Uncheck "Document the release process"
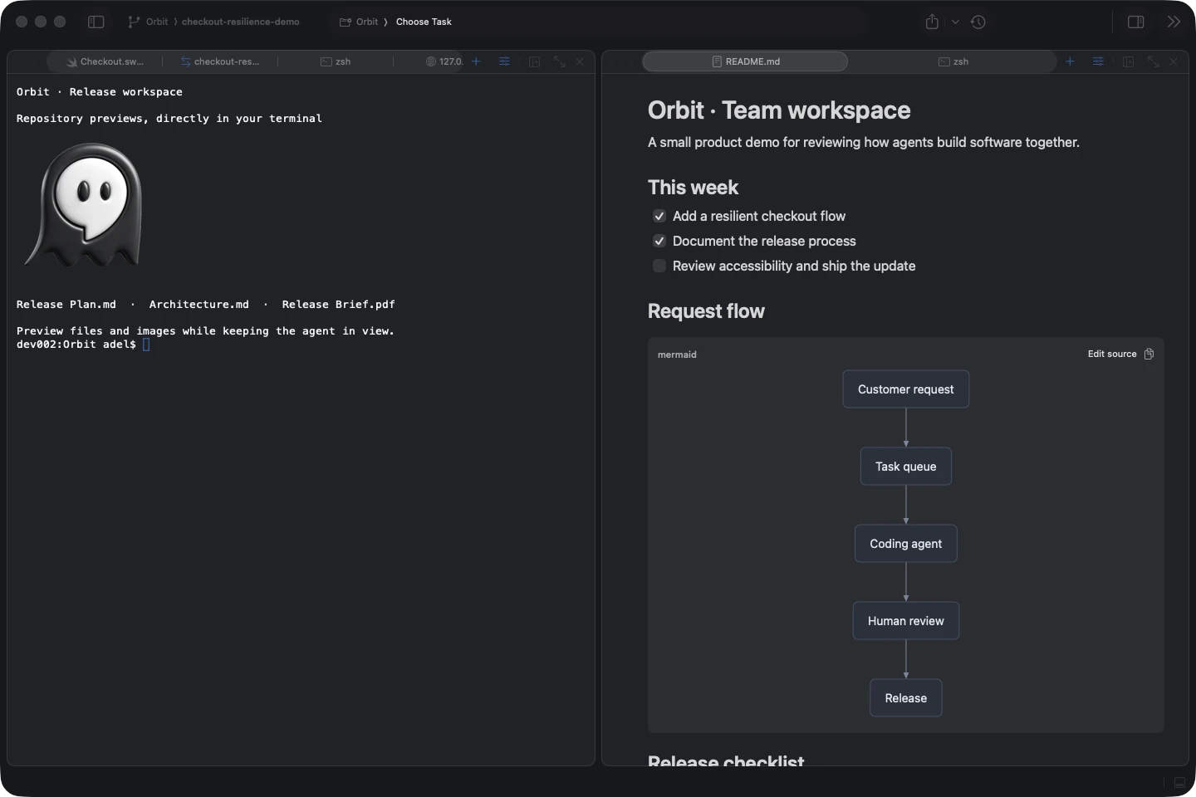This screenshot has height=797, width=1196. coord(659,241)
